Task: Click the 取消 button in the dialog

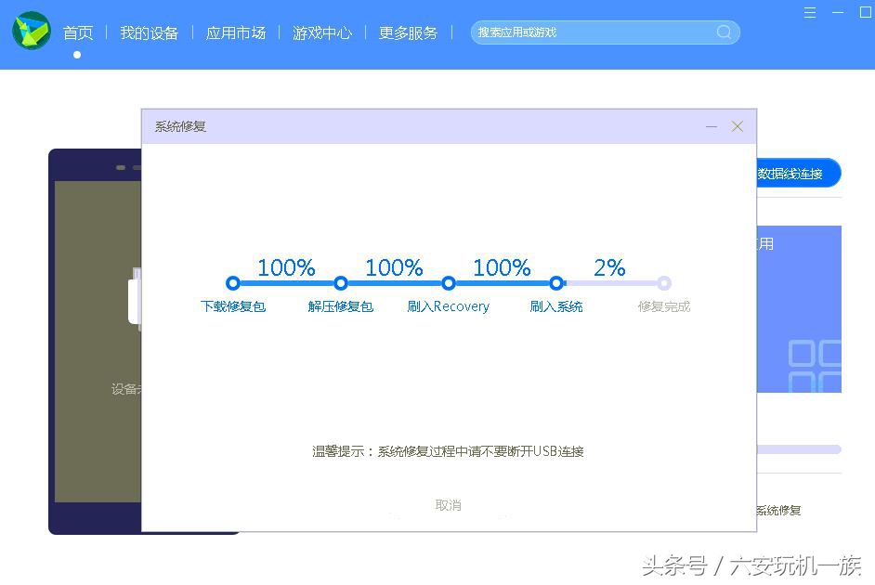Action: point(448,505)
